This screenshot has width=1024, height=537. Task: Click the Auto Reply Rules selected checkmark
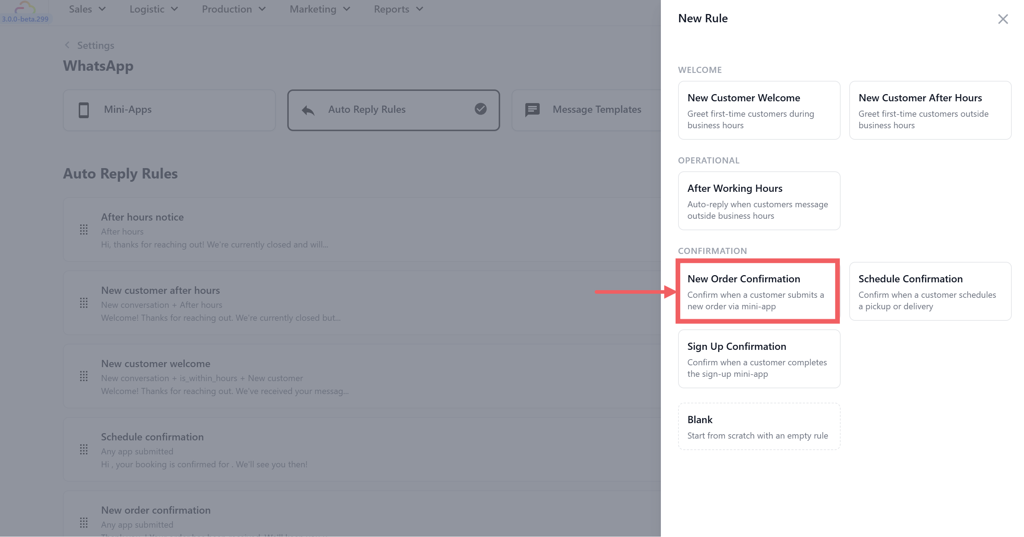tap(480, 109)
